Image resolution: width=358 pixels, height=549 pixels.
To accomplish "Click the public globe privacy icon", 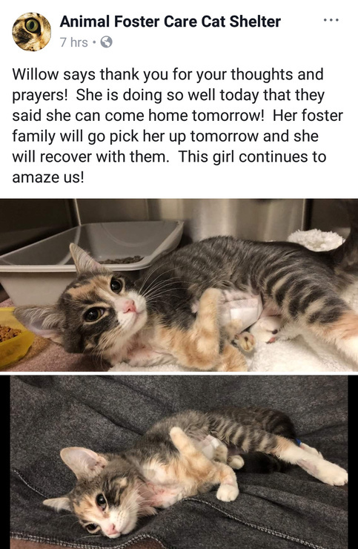I will click(107, 42).
